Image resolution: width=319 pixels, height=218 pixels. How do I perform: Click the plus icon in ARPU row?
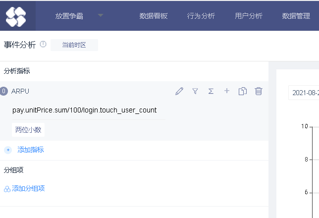pyautogui.click(x=227, y=91)
